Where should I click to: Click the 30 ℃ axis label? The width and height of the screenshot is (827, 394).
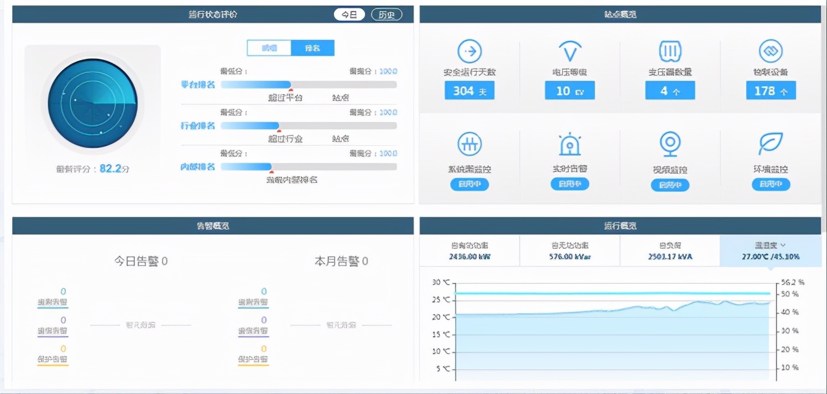click(441, 282)
